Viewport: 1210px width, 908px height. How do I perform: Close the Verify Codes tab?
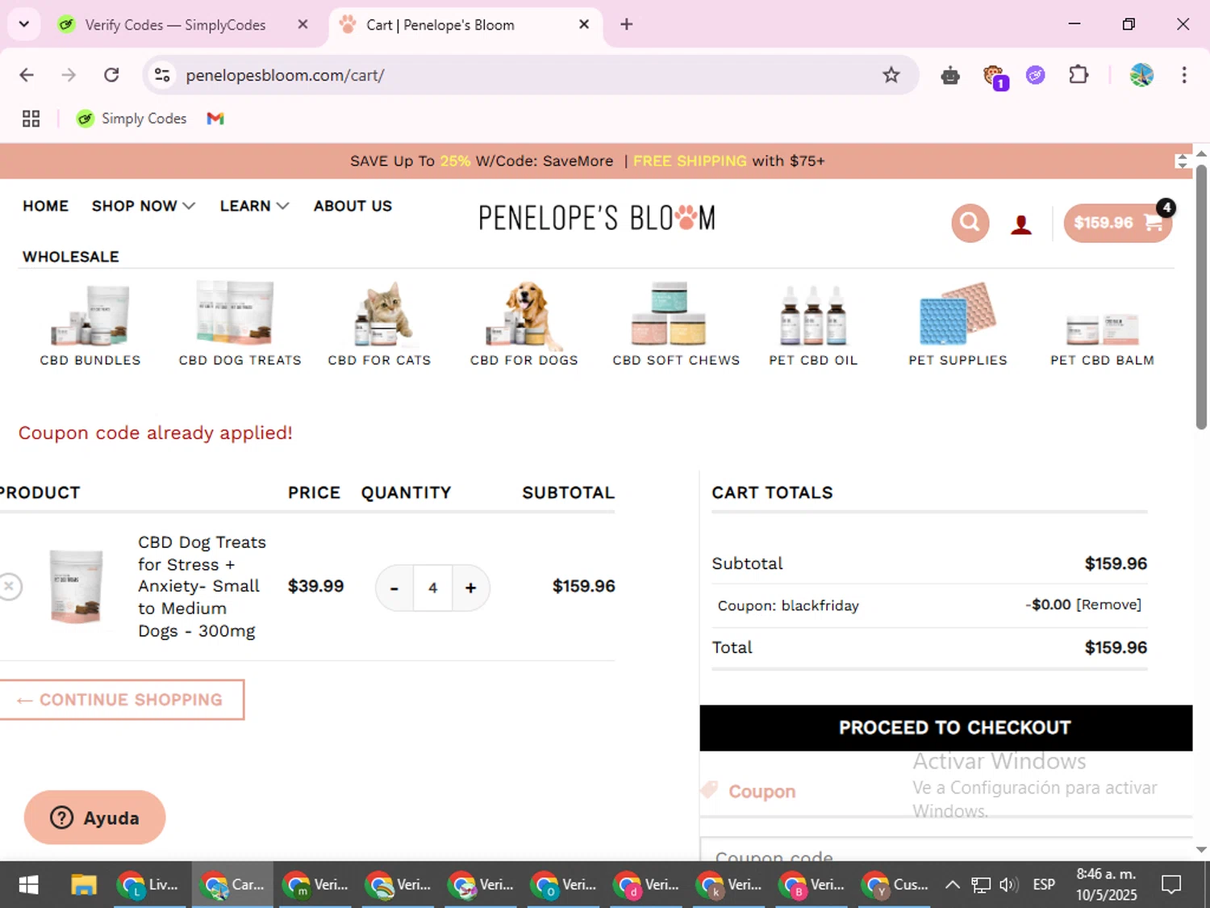point(302,24)
